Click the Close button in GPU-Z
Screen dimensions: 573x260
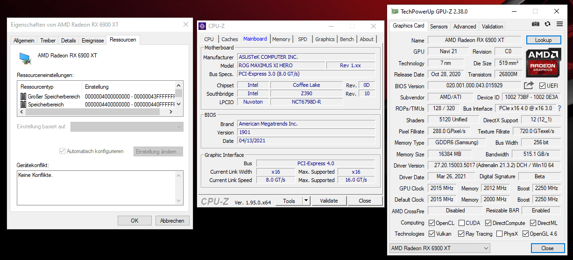pyautogui.click(x=547, y=248)
